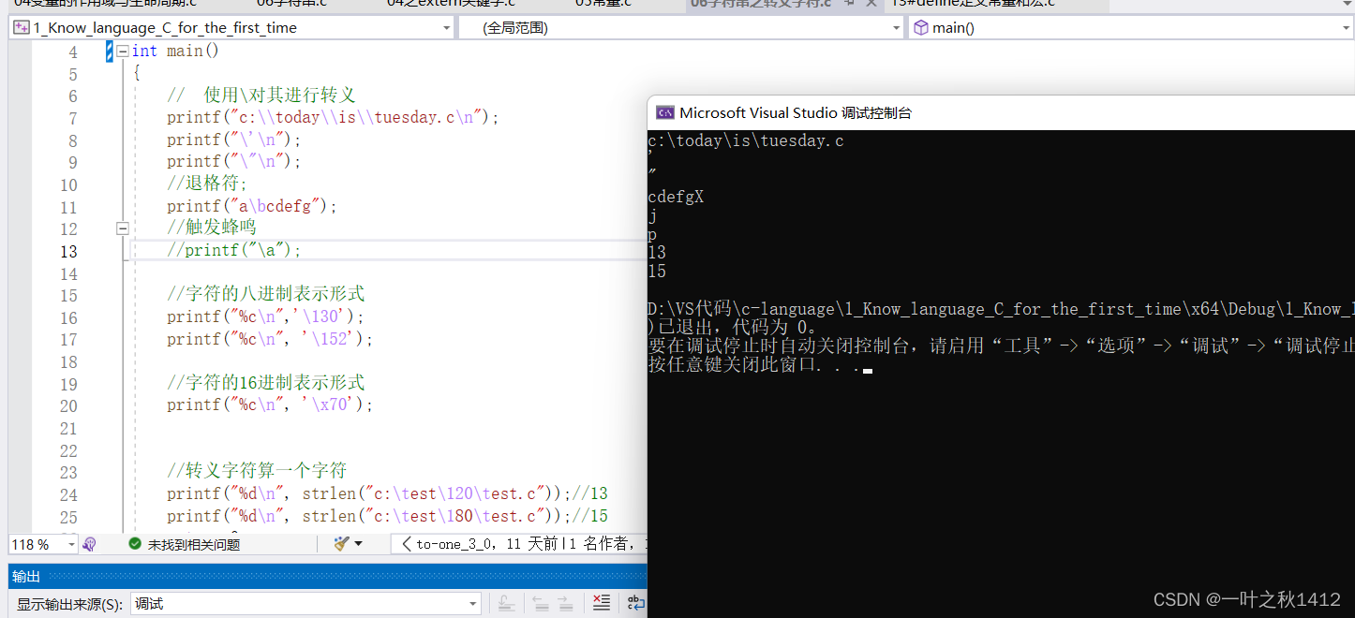Screen dimensions: 1355x618
Task: Click the Microsoft Visual Studio 调试控制台 title
Action: point(796,112)
